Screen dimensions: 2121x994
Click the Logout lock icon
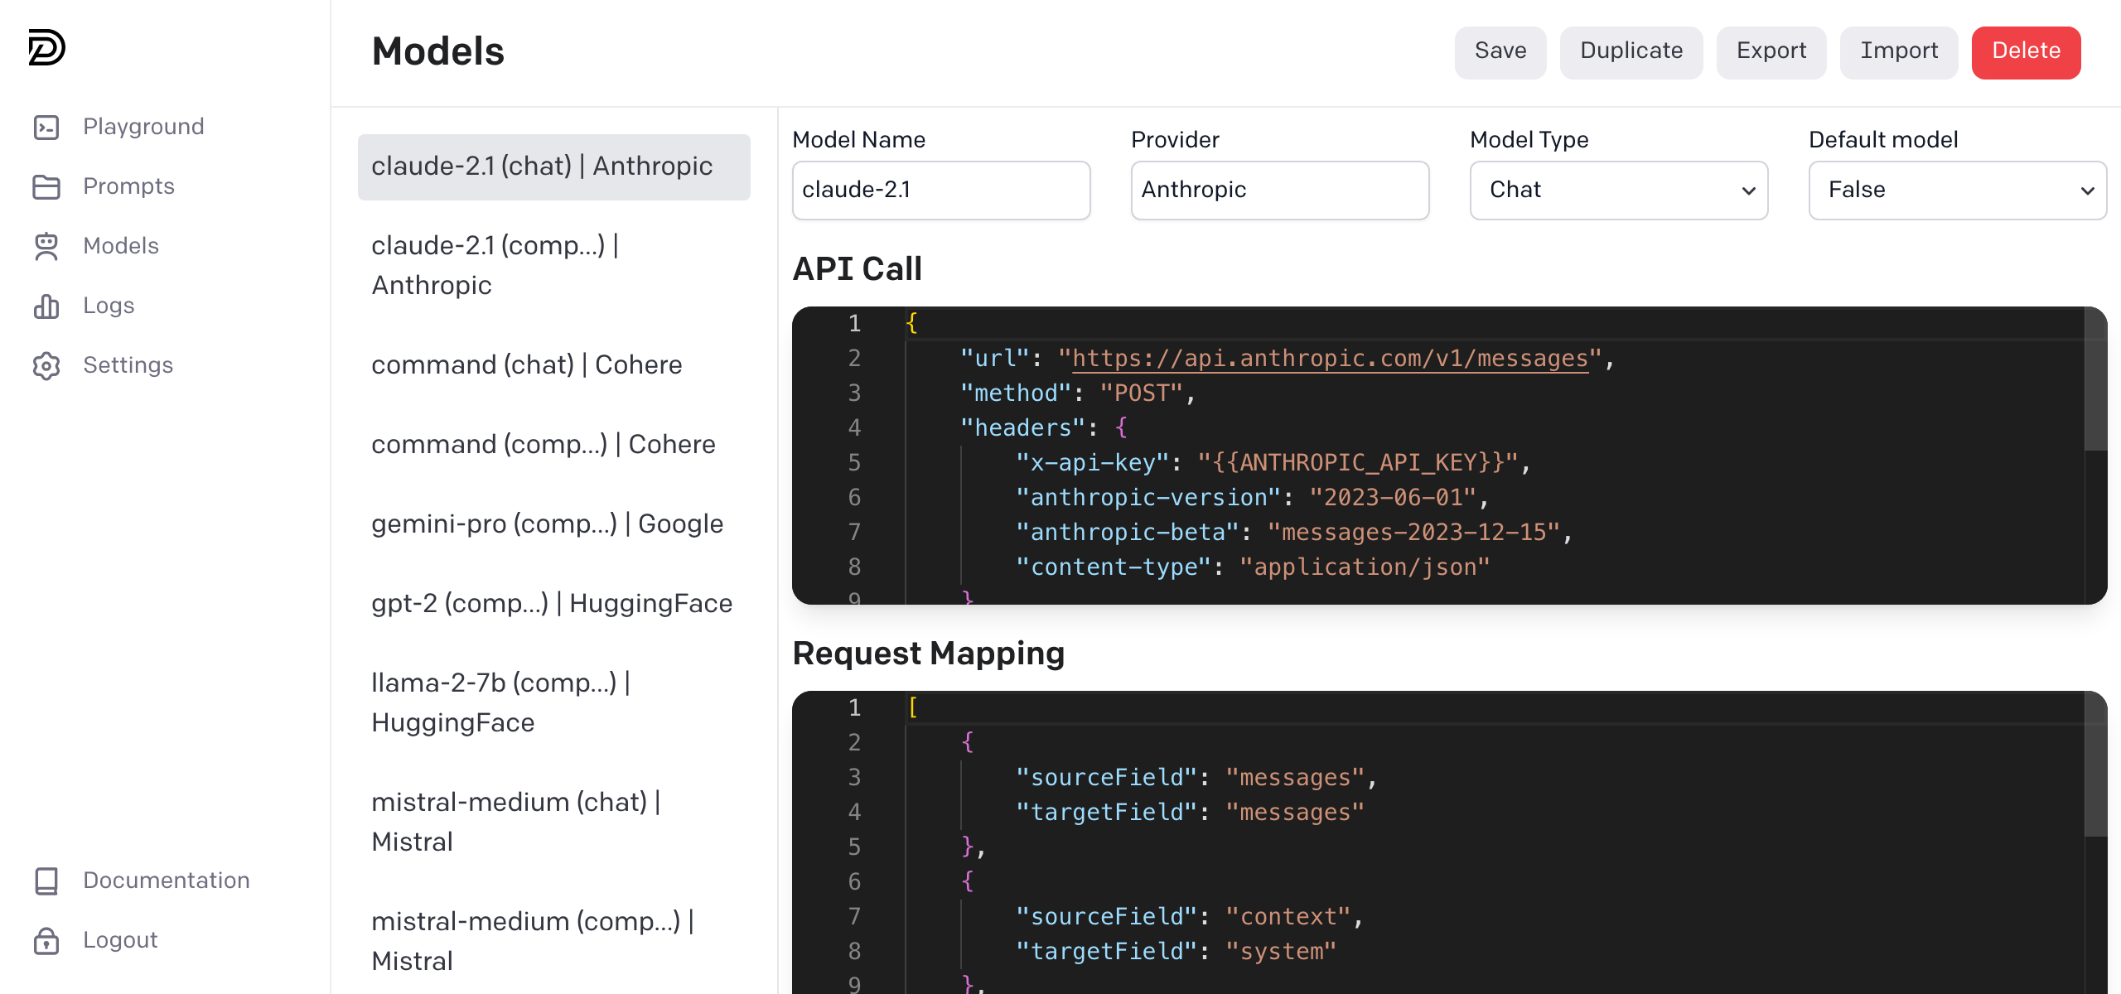pos(46,940)
